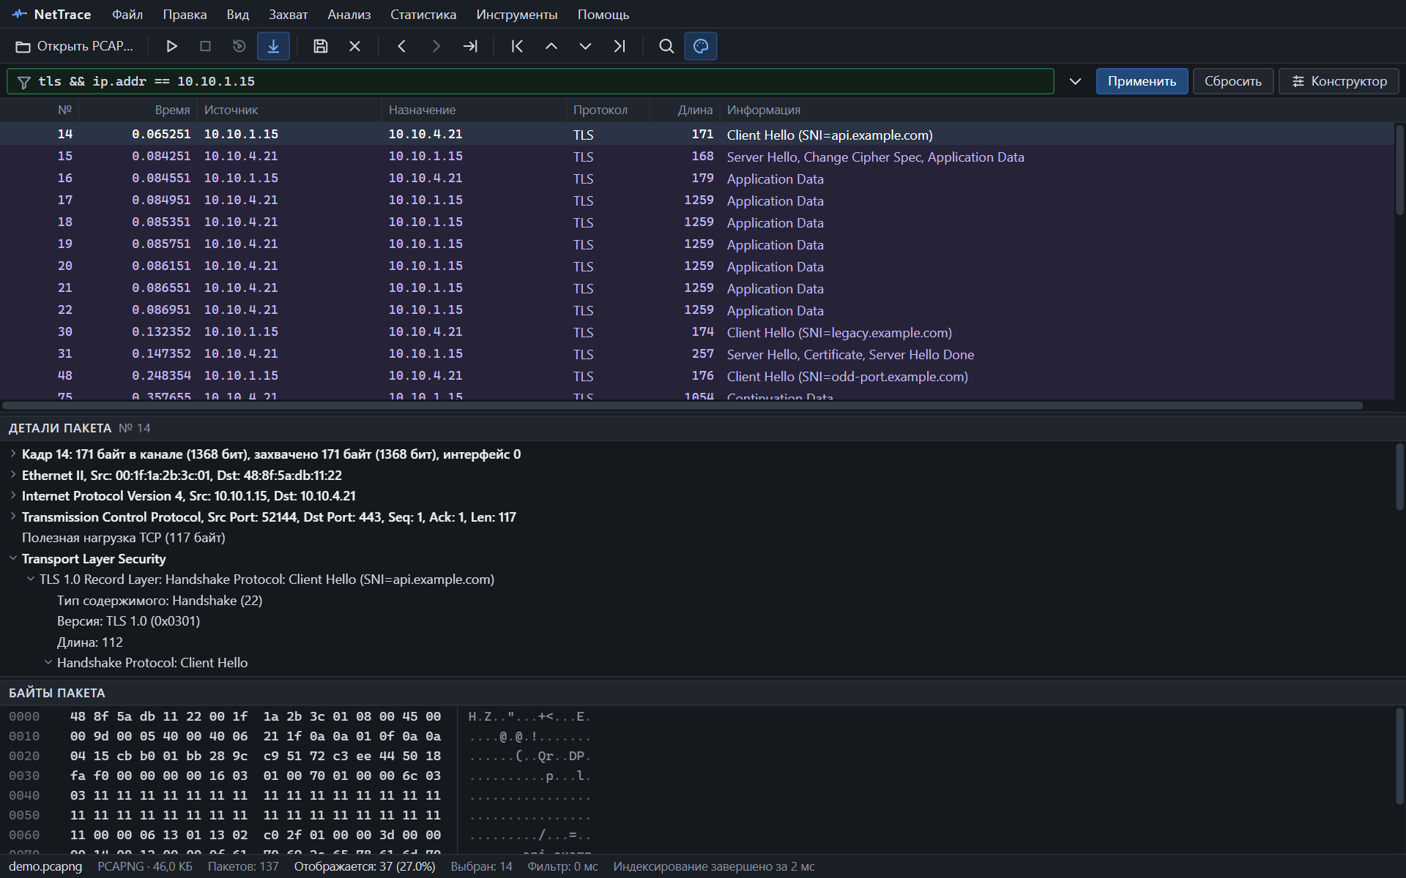Go to last packet icon
Screen dimensions: 1406x878
coord(620,46)
